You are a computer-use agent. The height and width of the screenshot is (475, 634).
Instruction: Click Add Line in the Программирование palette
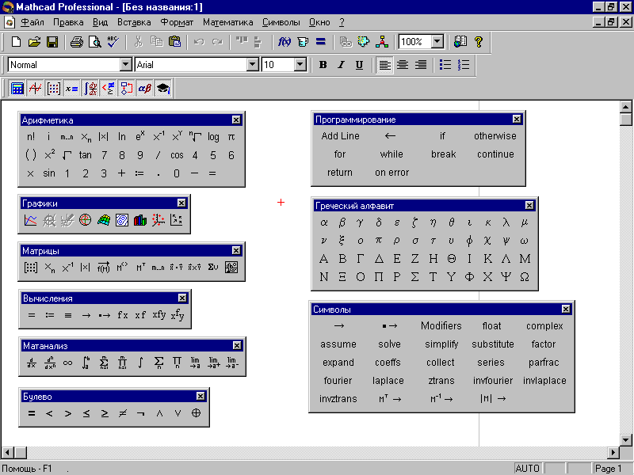click(340, 136)
